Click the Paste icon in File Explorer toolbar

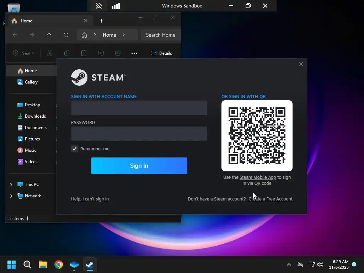(84, 53)
